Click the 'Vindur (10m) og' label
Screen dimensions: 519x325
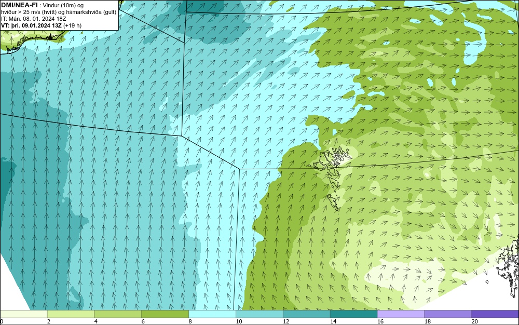(63, 5)
